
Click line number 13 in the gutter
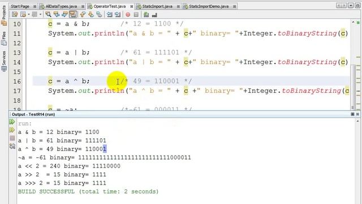[16, 53]
